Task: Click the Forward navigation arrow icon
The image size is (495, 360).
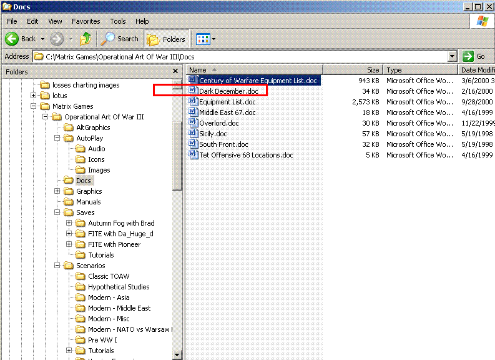Action: 57,39
